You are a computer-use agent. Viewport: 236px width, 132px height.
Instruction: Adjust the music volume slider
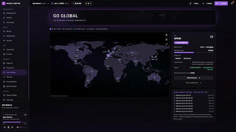point(23,127)
